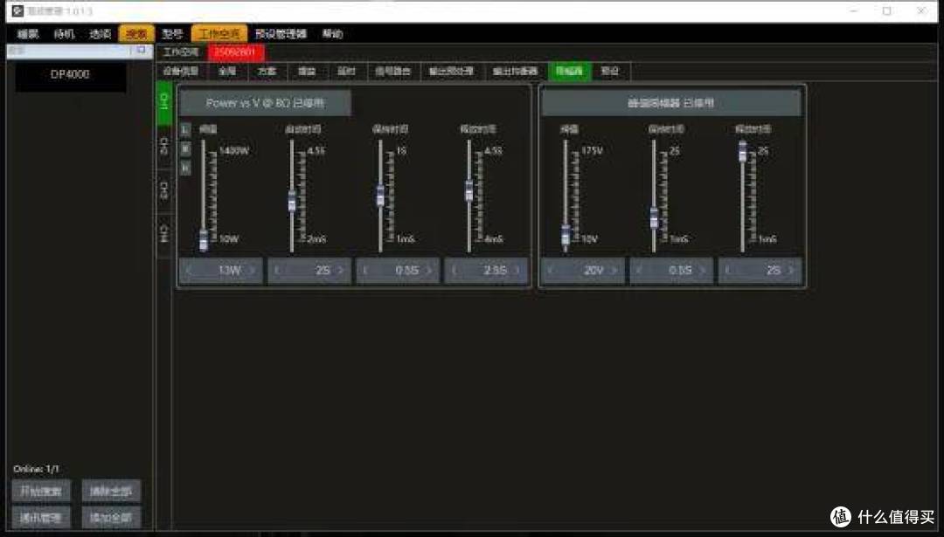Screen dimensions: 944x537
Task: Select the CH1 channel tab
Action: [x=163, y=103]
